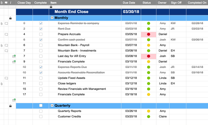The image size is (208, 125).
Task: Click lock icon on the Monthly row
Action: coord(10,18)
